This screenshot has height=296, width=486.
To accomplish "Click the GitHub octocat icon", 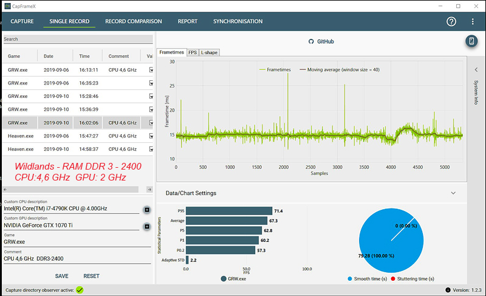I will (311, 41).
